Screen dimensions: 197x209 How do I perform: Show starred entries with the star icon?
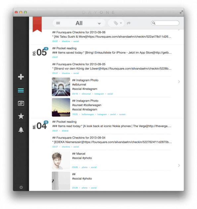[x=21, y=116]
